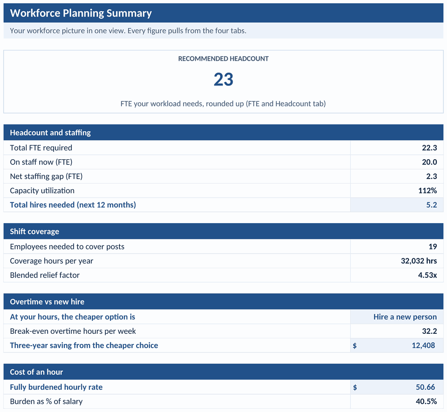Click the 40.5% burden value
Screen dimensions: 447x412
[426, 401]
